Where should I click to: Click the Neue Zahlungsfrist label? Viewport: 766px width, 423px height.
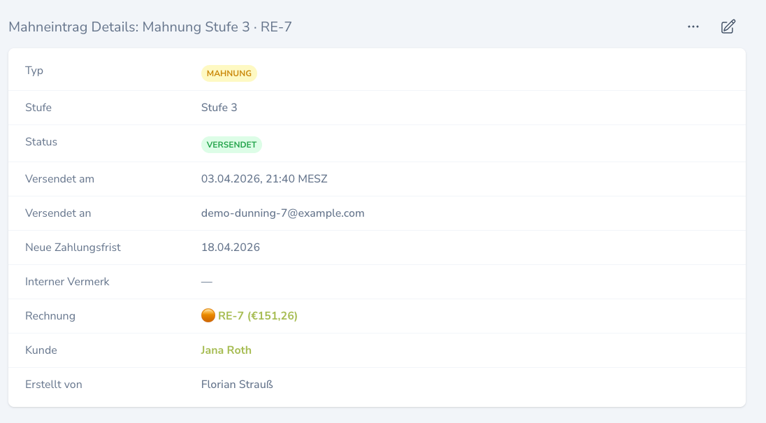click(x=73, y=247)
